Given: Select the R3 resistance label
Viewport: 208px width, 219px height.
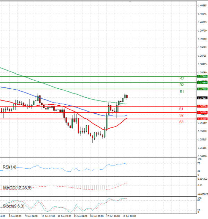Looking at the screenshot, I should coord(181,78).
